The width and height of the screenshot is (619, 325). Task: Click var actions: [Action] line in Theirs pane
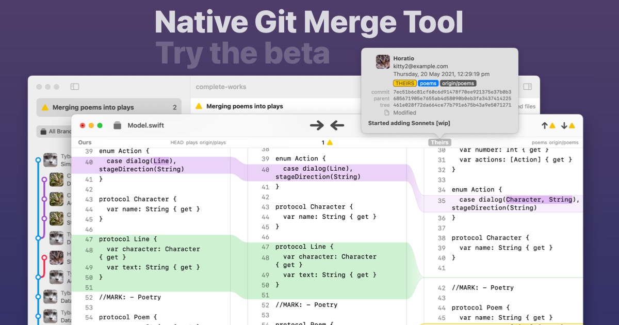(x=516, y=160)
